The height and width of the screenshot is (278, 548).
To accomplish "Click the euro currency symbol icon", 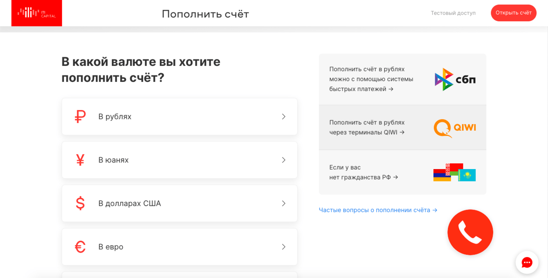I will (x=80, y=247).
